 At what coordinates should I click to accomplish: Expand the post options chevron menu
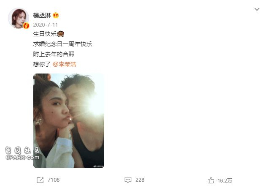tap(257, 9)
